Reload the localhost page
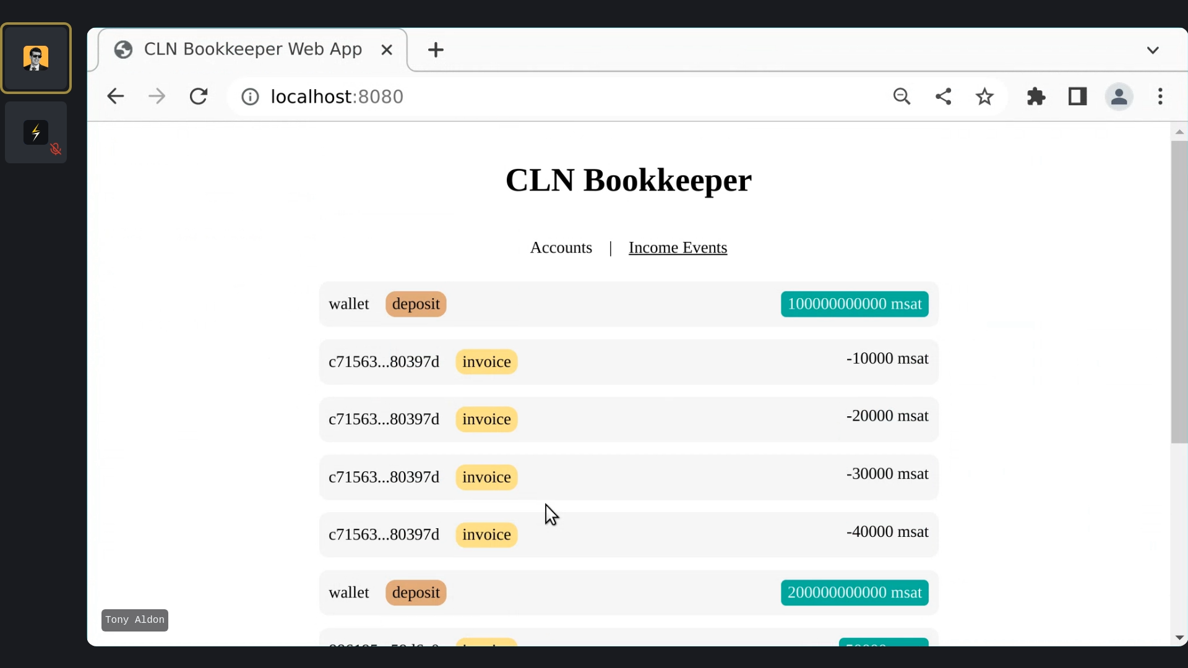 (x=199, y=96)
